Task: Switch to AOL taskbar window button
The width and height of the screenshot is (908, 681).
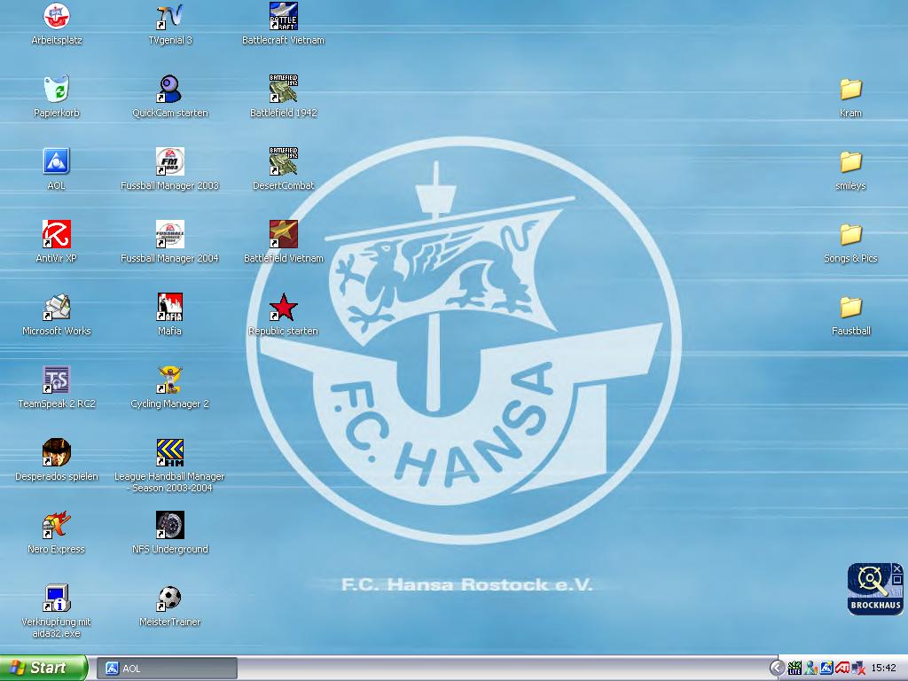Action: click(x=167, y=668)
